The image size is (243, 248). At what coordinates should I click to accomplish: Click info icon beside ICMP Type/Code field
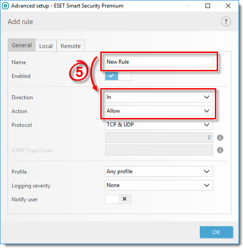point(220,150)
